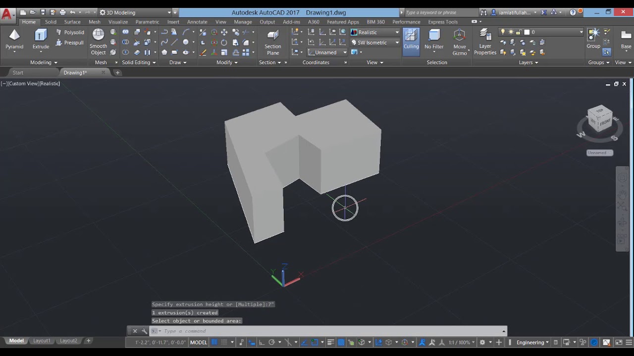Open the AutoCAD application menu logo

coord(7,14)
